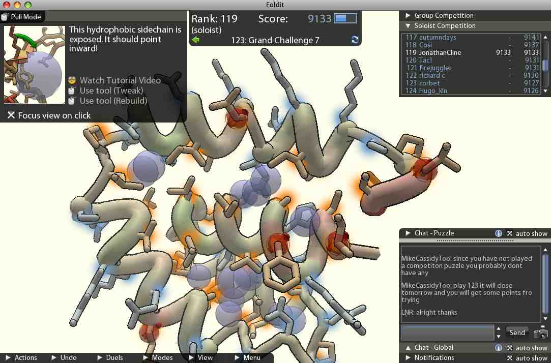The image size is (551, 363).
Task: Click the hand icon beside Use tool (Tweak)
Action: pos(72,90)
